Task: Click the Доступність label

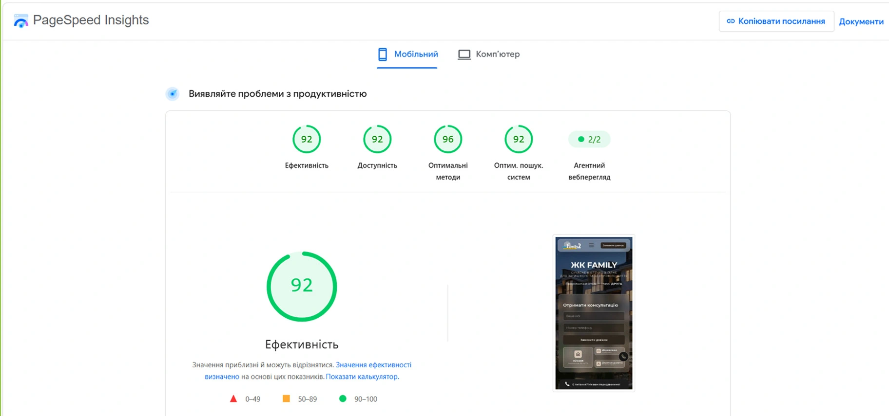Action: 377,165
